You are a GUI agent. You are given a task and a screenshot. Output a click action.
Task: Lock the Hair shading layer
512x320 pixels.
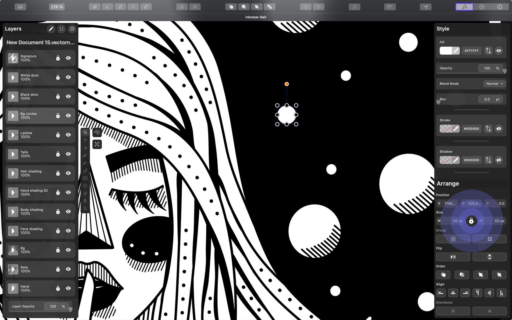(58, 173)
